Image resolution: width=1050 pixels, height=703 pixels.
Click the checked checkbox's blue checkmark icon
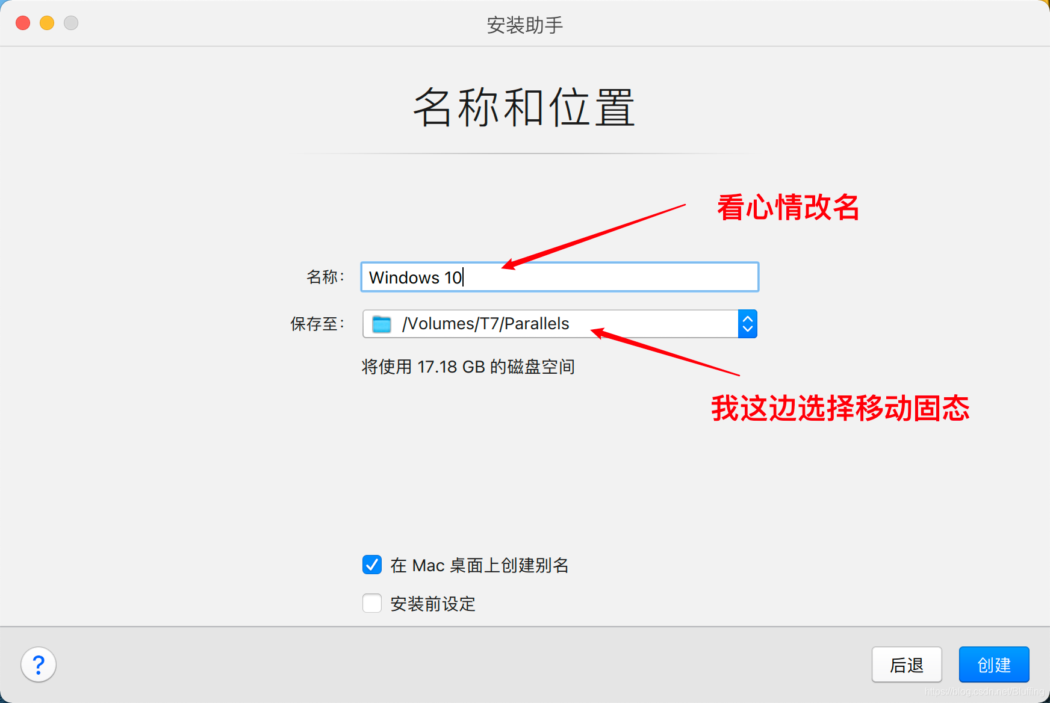[x=371, y=565]
